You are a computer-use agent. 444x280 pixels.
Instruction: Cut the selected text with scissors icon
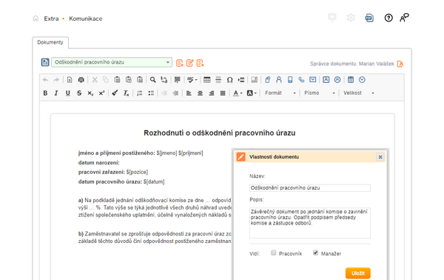coord(95,80)
